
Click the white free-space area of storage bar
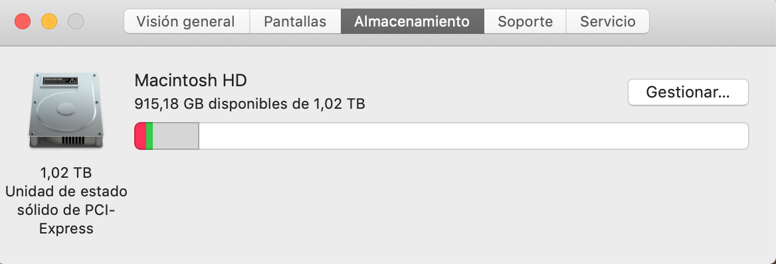pyautogui.click(x=474, y=136)
